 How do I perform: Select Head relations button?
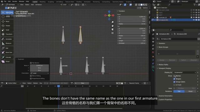190,91
